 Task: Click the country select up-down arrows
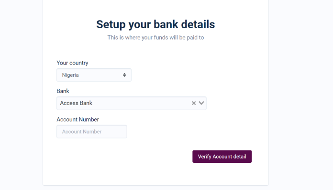124,75
